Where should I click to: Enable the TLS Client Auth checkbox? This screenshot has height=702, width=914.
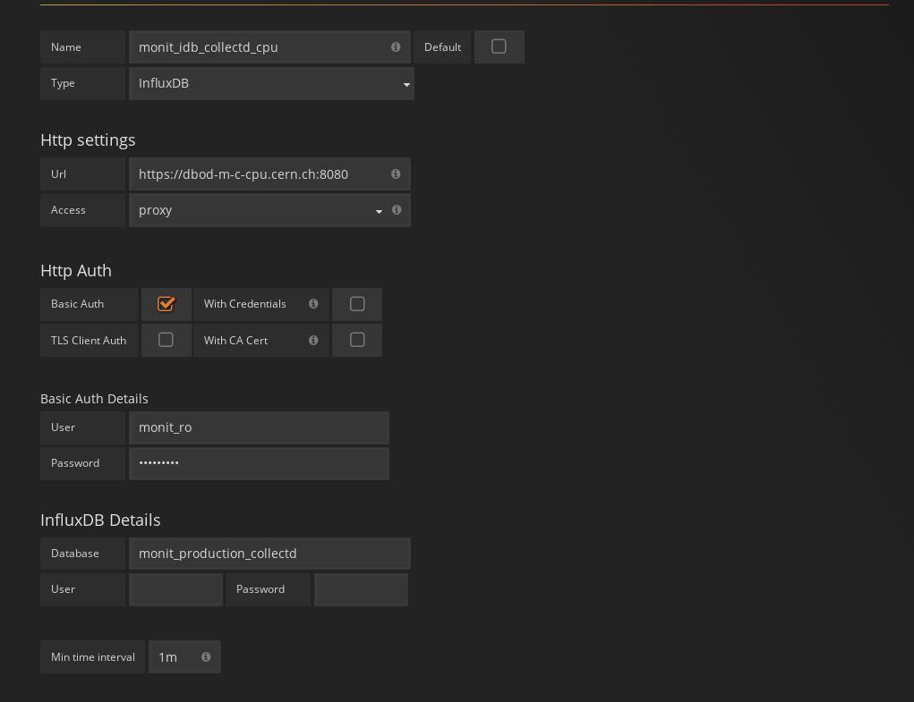pos(166,340)
